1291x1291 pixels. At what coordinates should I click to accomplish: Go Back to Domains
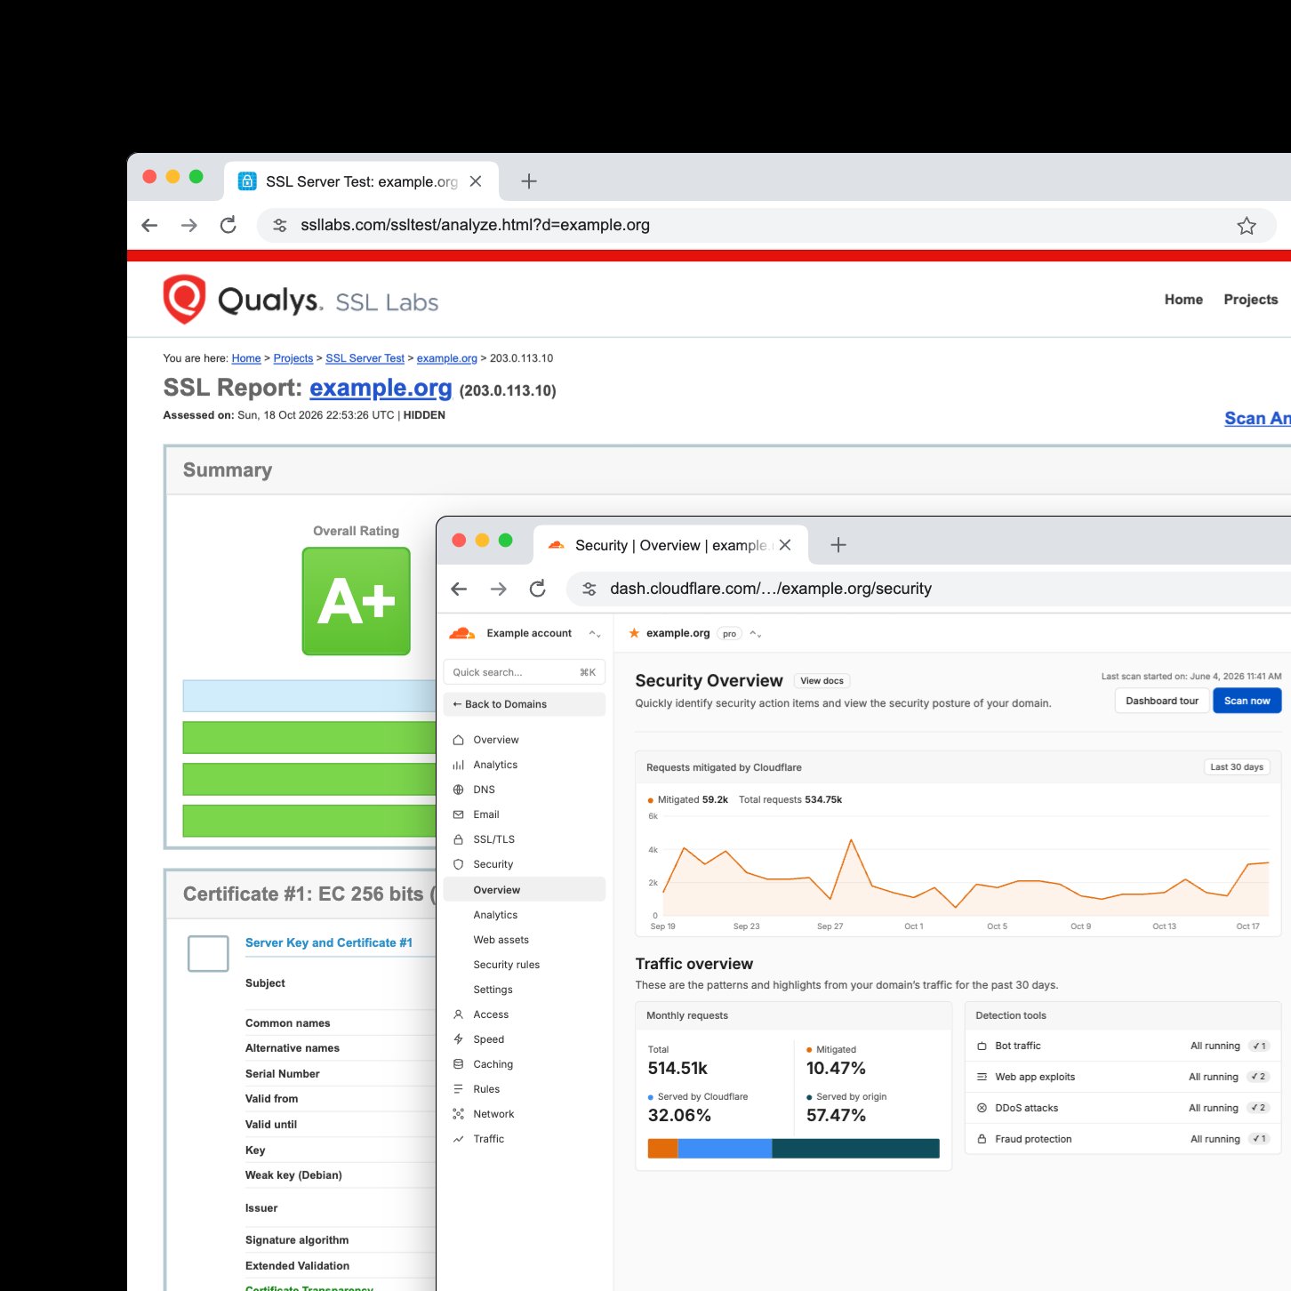point(525,704)
